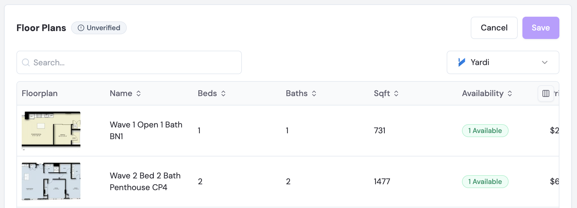Click the Unverified badge
The height and width of the screenshot is (208, 577).
99,28
